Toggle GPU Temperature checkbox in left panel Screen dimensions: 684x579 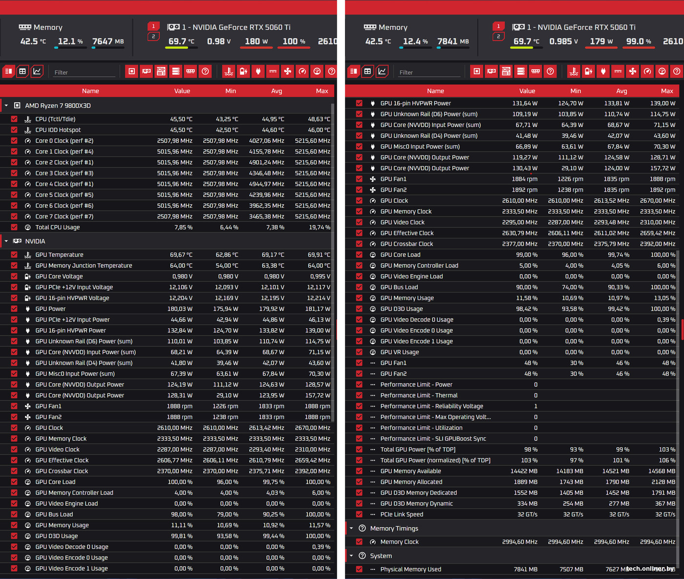(x=14, y=255)
